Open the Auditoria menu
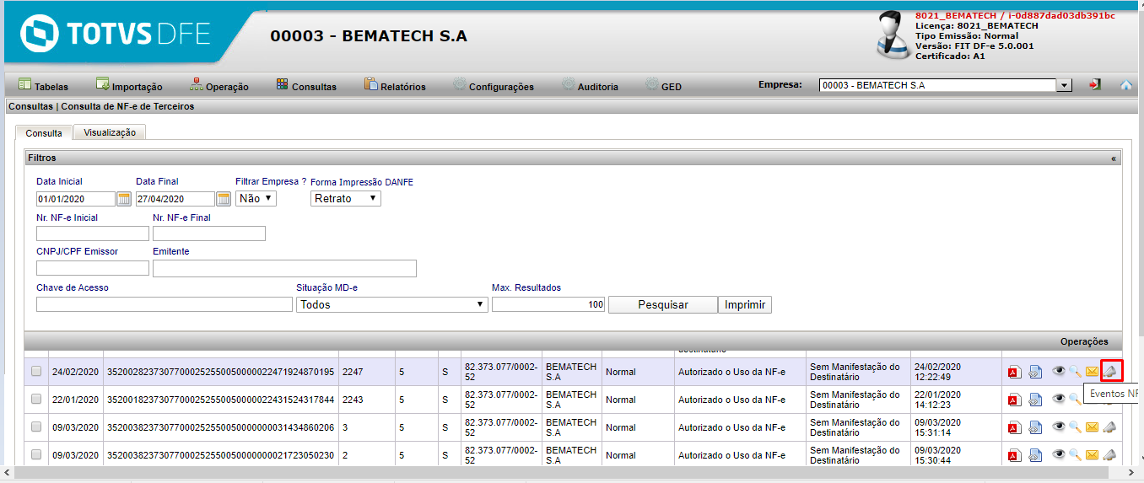Image resolution: width=1144 pixels, height=483 pixels. pos(590,86)
